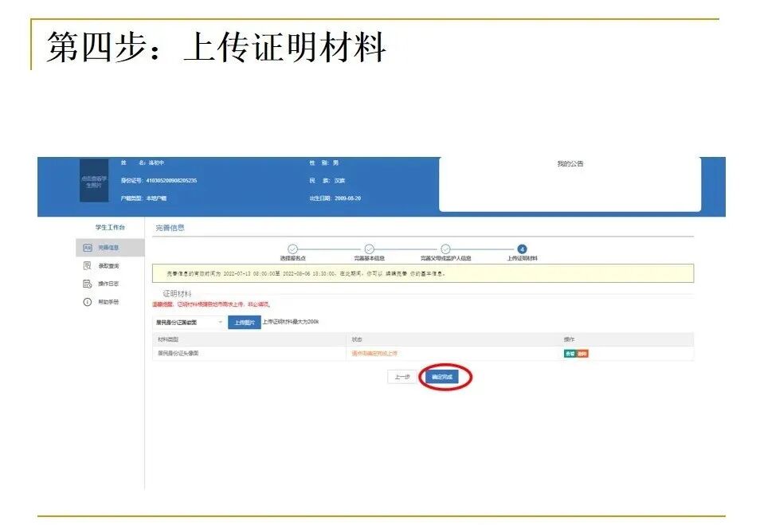Click the checkmark icon above 完善基本信息
This screenshot has height=525, width=764.
tap(370, 248)
